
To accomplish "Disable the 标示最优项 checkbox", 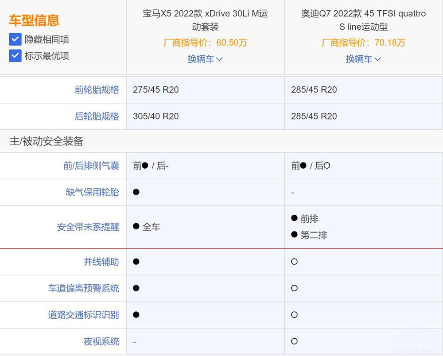I will [15, 56].
